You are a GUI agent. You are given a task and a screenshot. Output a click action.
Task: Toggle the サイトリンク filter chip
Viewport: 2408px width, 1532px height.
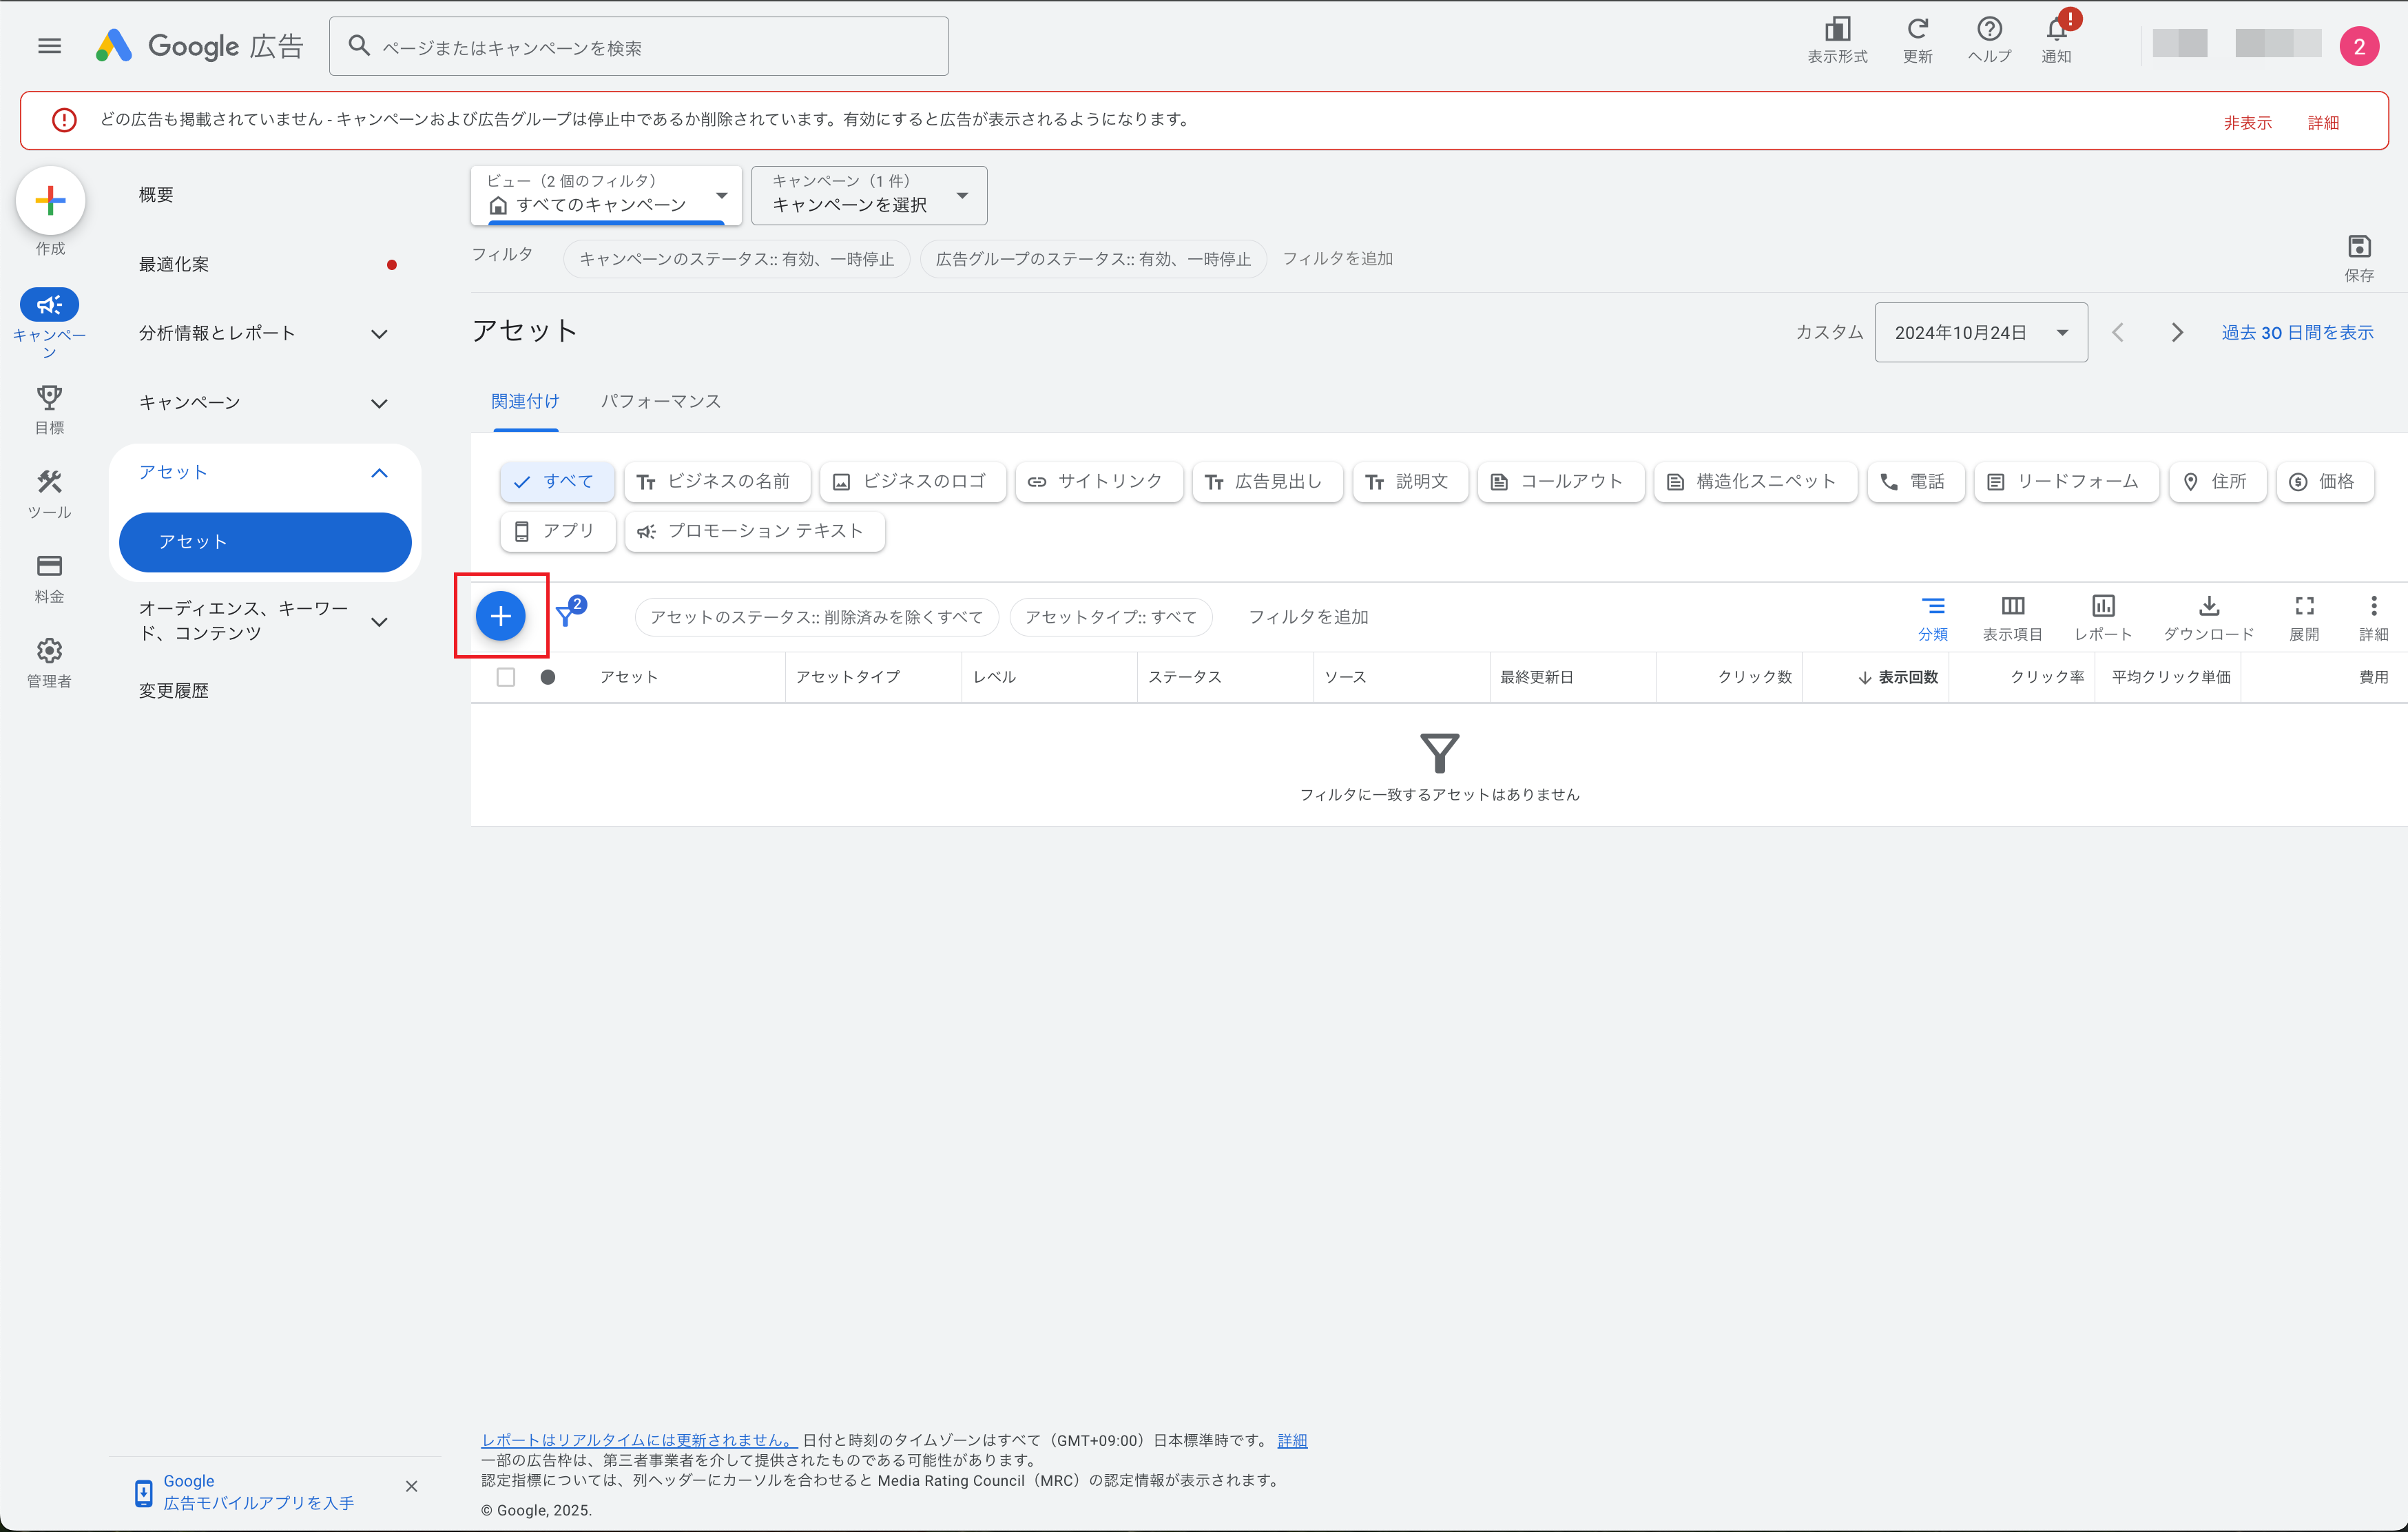tap(1098, 482)
